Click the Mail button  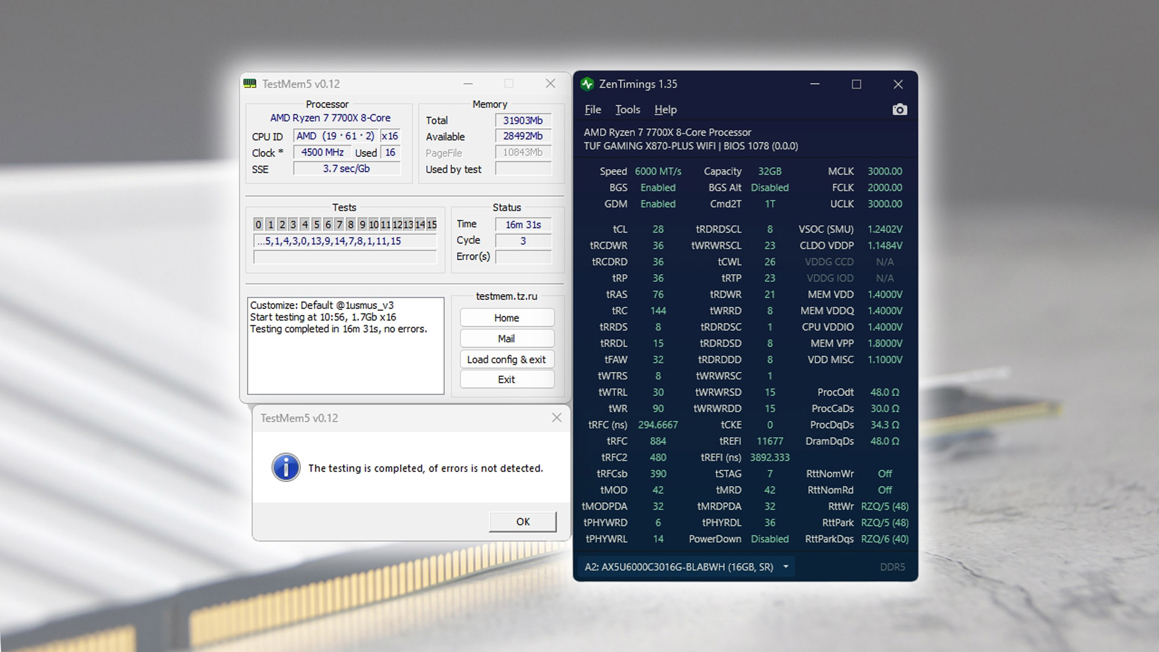pyautogui.click(x=506, y=339)
